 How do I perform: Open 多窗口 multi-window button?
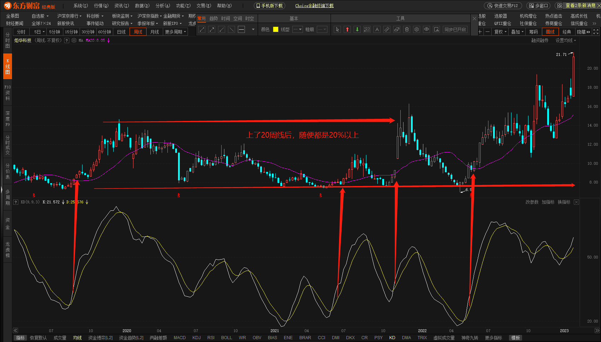coord(538,6)
